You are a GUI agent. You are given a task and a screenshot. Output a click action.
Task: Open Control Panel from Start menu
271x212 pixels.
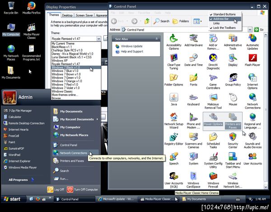click(75, 145)
